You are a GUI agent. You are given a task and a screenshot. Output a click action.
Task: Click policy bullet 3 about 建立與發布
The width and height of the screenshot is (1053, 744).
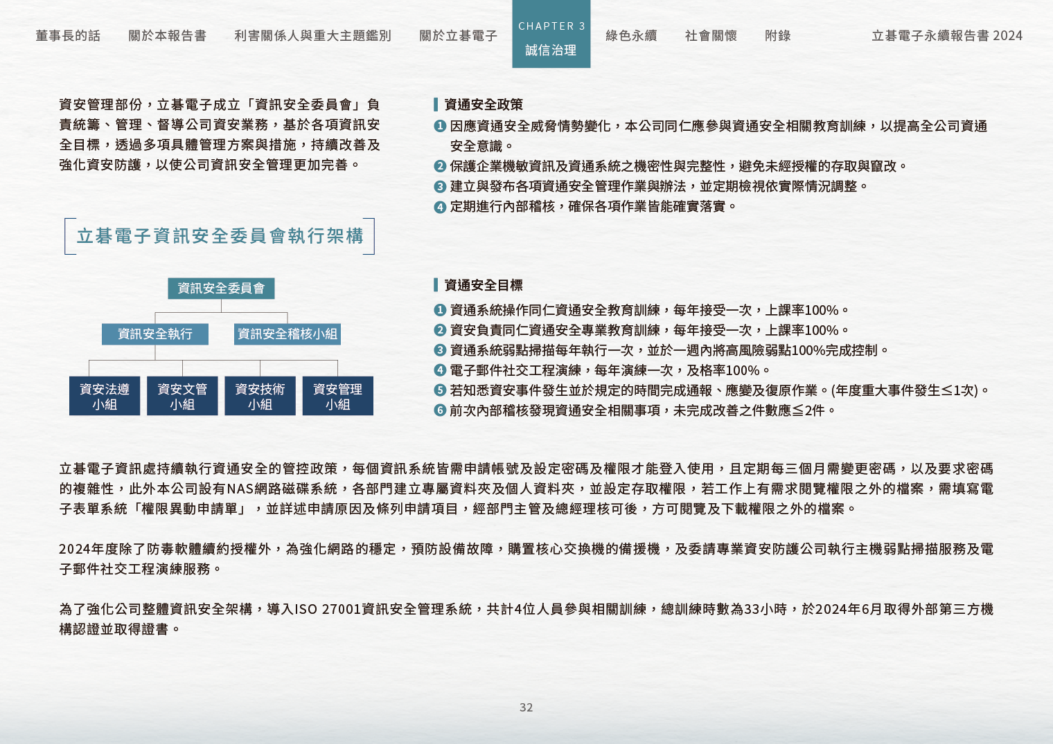(651, 186)
